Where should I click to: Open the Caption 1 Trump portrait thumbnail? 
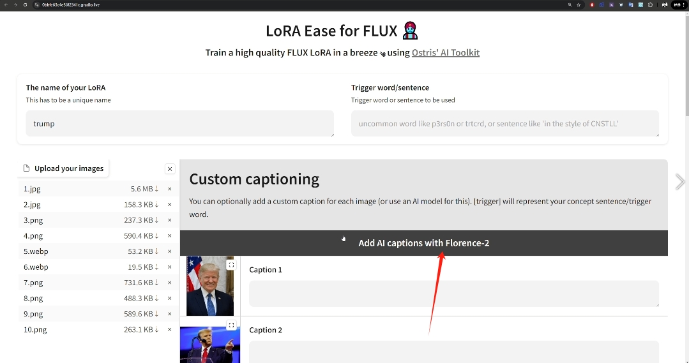point(210,286)
